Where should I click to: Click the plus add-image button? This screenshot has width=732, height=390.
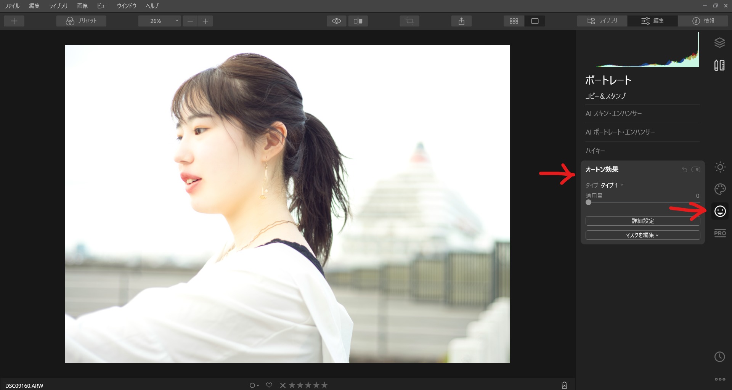coord(14,21)
